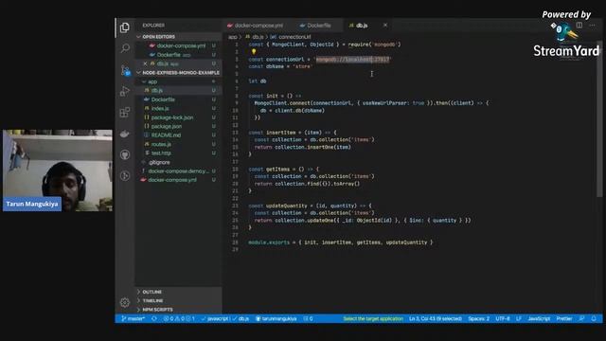
Task: Open the editor More Actions ellipsis
Action: 592,26
